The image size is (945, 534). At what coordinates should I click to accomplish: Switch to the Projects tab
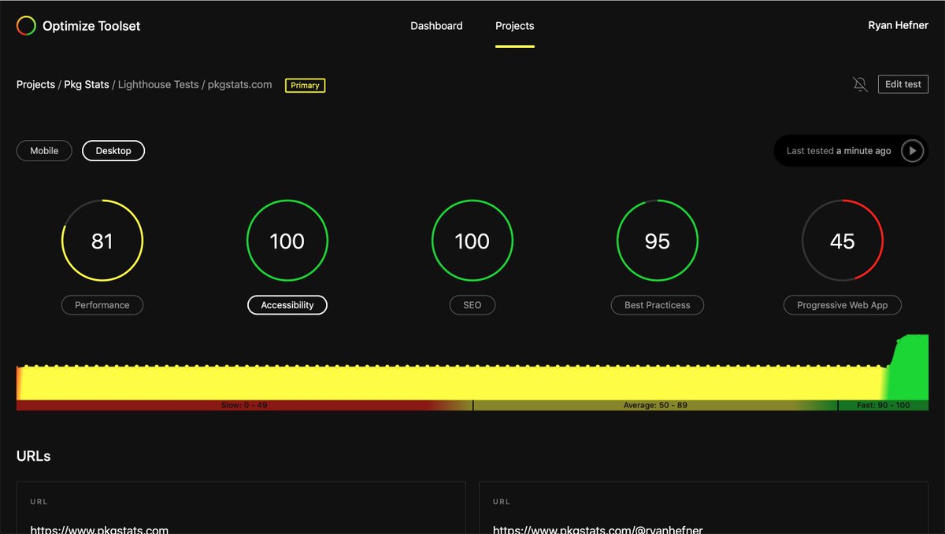click(x=514, y=25)
